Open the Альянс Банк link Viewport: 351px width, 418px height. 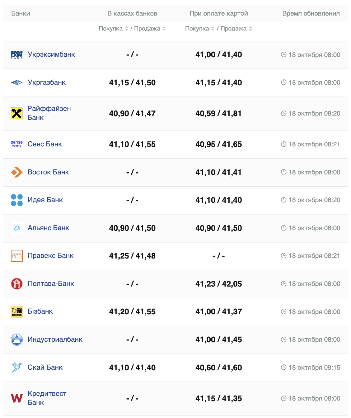click(48, 228)
